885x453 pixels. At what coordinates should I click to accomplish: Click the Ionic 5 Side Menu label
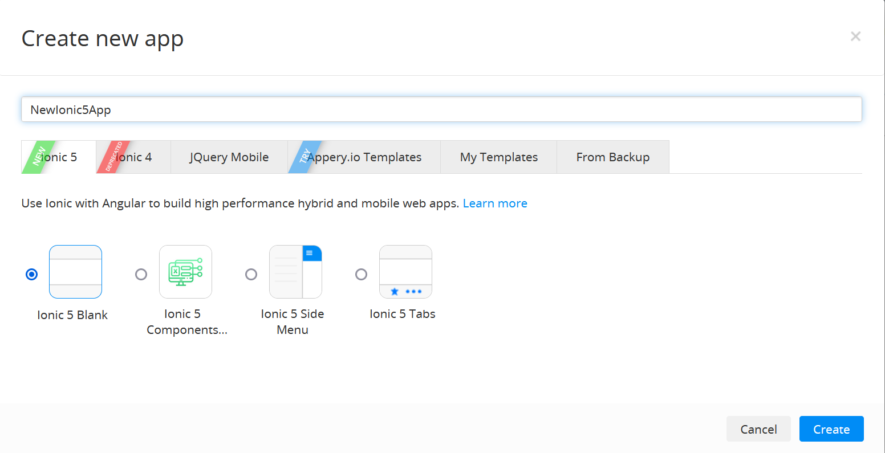293,322
